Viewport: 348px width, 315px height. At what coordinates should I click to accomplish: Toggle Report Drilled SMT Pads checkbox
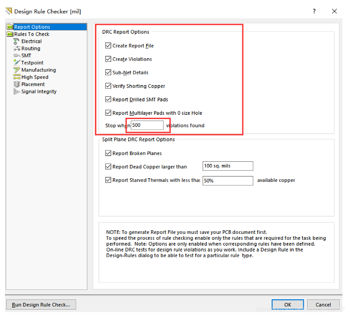tap(108, 99)
